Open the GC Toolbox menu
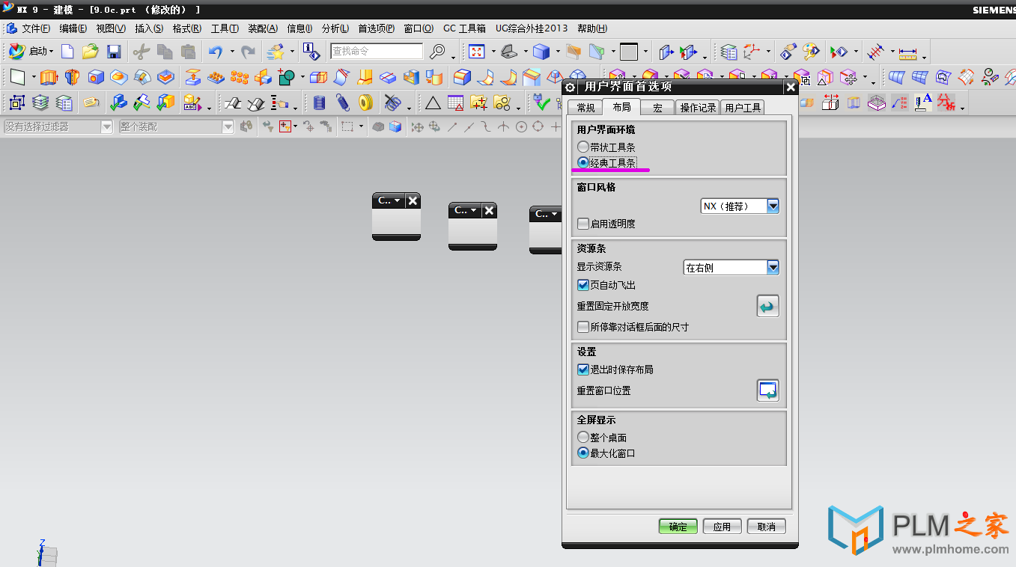 click(x=464, y=28)
